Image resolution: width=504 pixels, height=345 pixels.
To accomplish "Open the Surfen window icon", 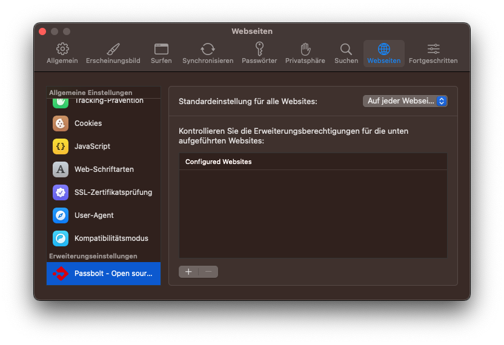I will [x=161, y=50].
